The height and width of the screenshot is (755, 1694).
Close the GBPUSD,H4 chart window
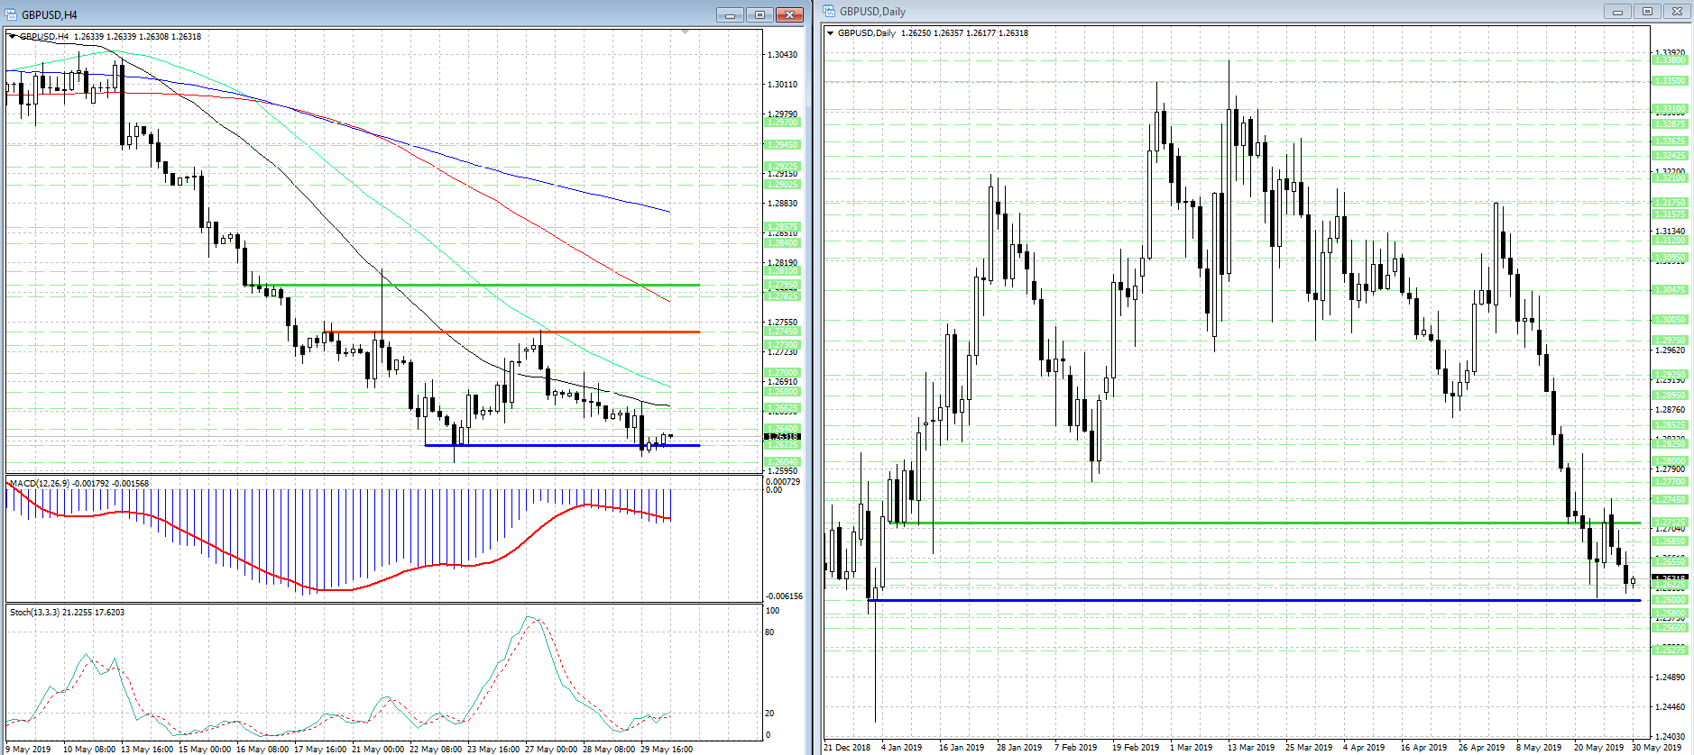[x=789, y=14]
